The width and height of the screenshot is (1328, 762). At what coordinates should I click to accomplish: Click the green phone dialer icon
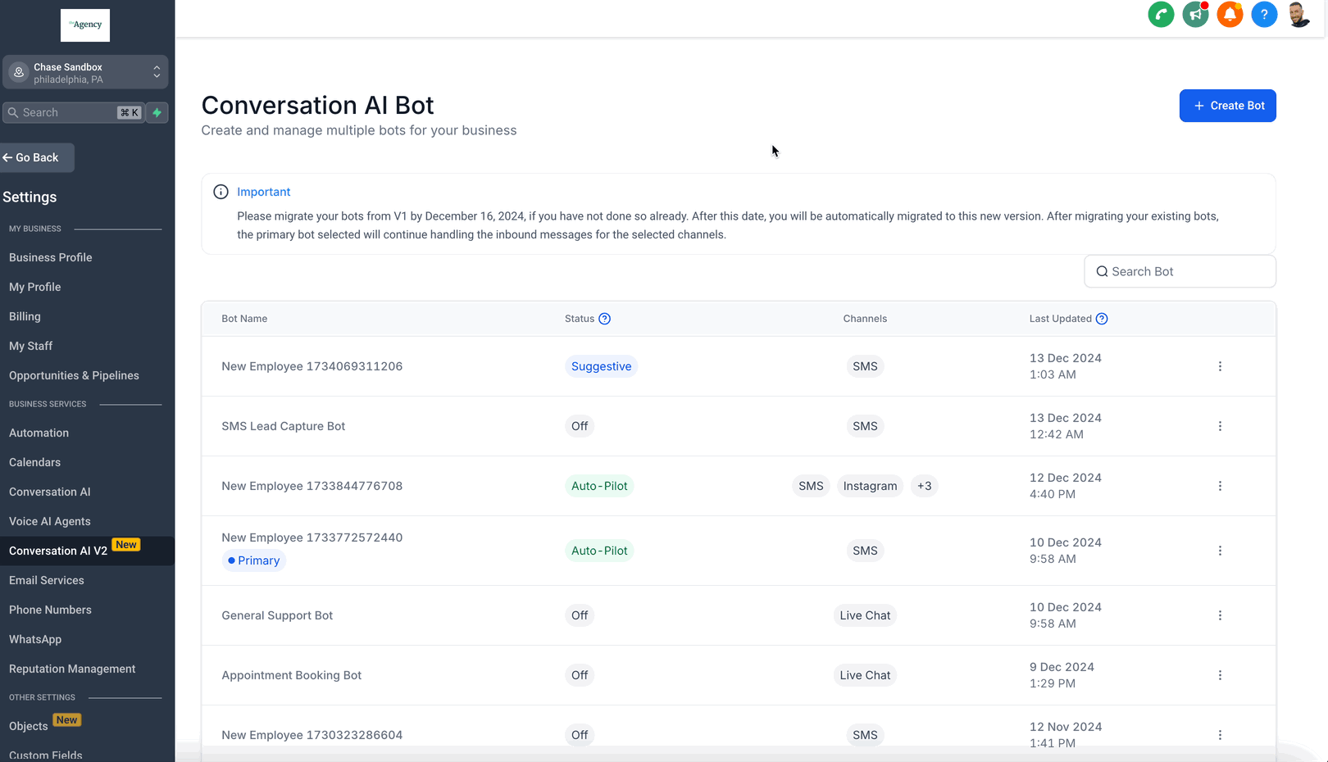1161,15
